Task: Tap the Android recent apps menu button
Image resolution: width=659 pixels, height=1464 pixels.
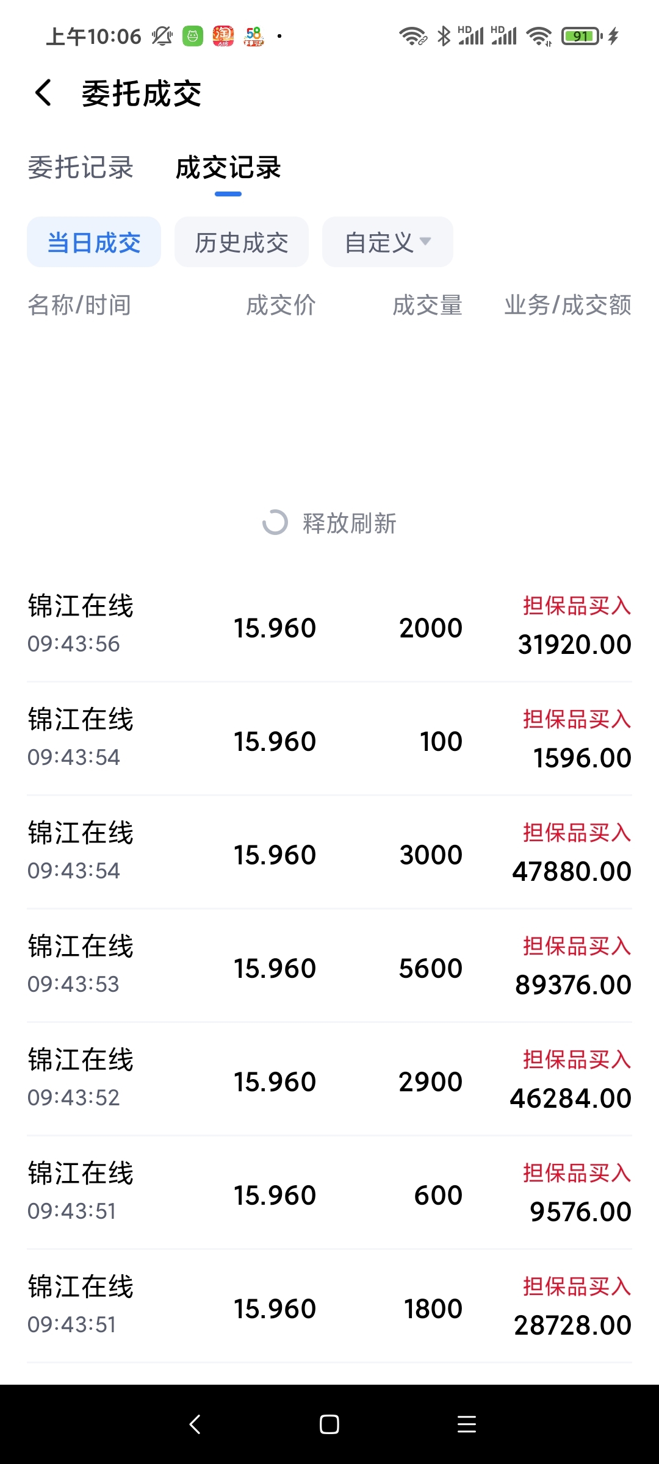Action: coord(467,1424)
